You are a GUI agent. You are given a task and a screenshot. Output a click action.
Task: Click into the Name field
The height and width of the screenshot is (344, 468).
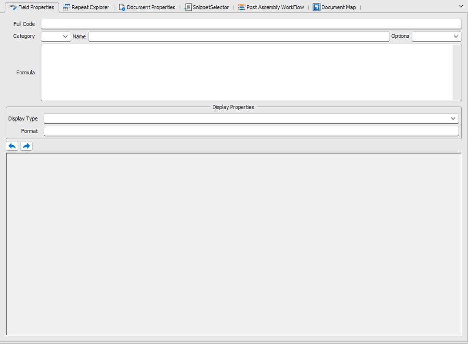239,36
